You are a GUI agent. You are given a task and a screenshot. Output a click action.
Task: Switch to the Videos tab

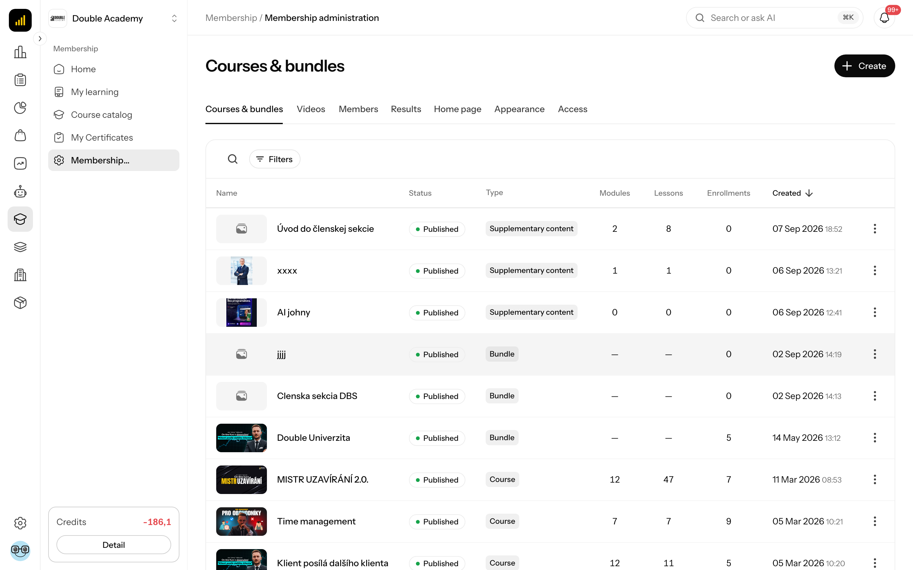coord(310,109)
